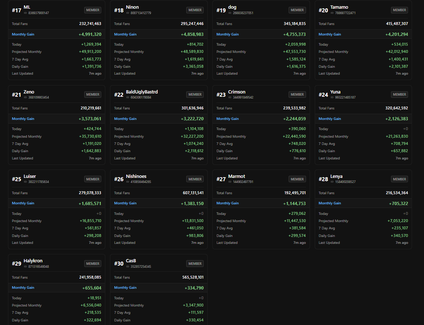Select the player name Tamamo

point(339,7)
